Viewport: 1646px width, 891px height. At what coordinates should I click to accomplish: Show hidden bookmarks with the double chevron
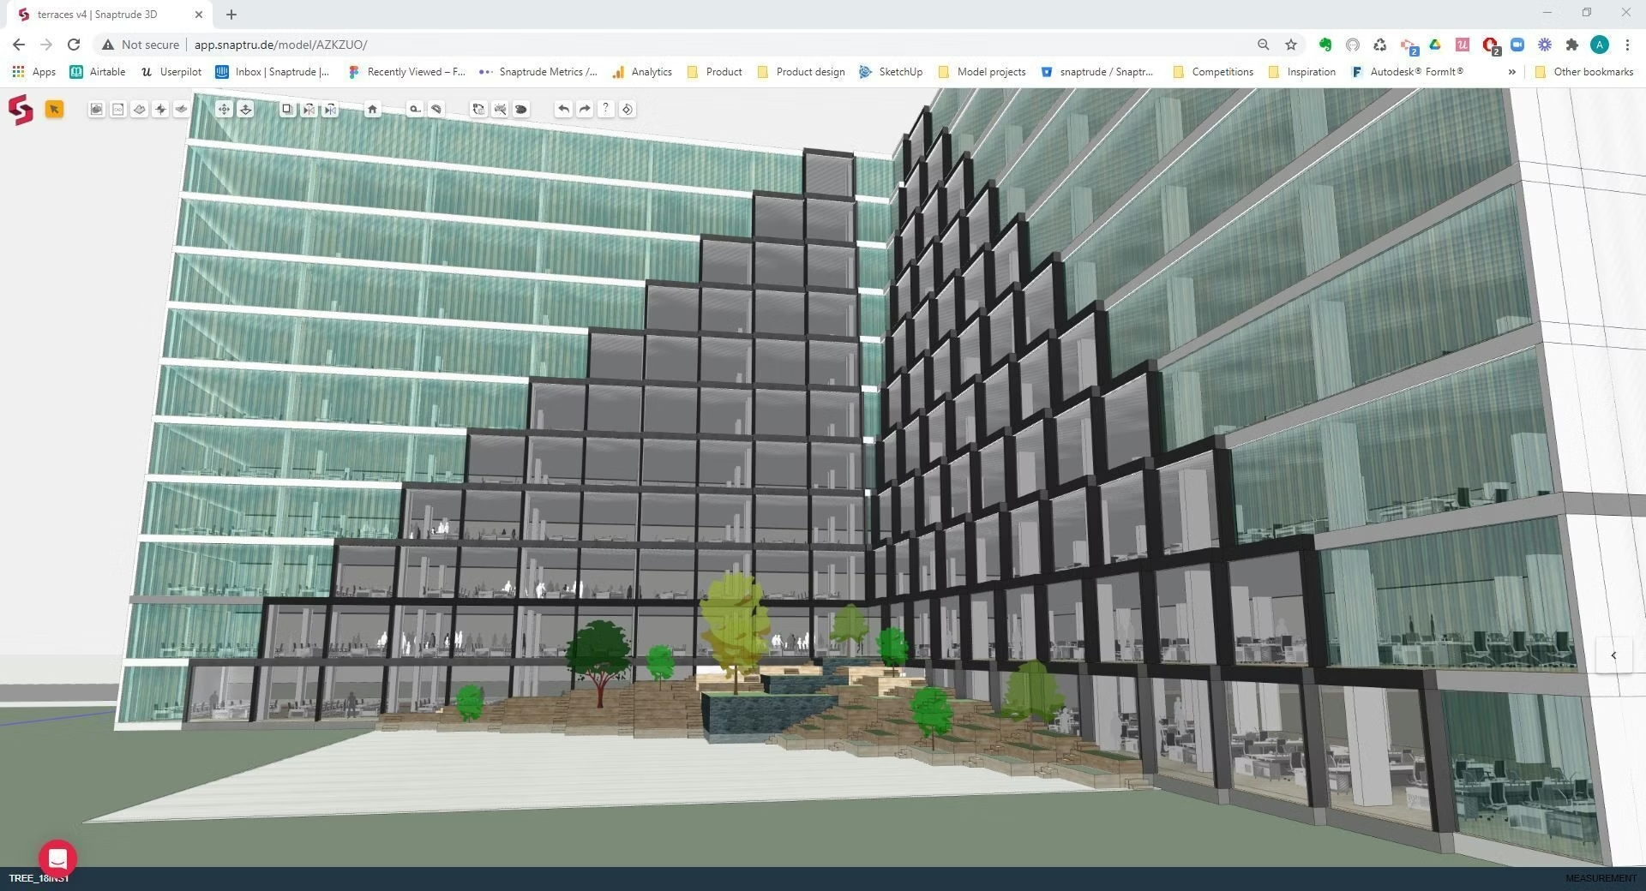click(x=1511, y=72)
